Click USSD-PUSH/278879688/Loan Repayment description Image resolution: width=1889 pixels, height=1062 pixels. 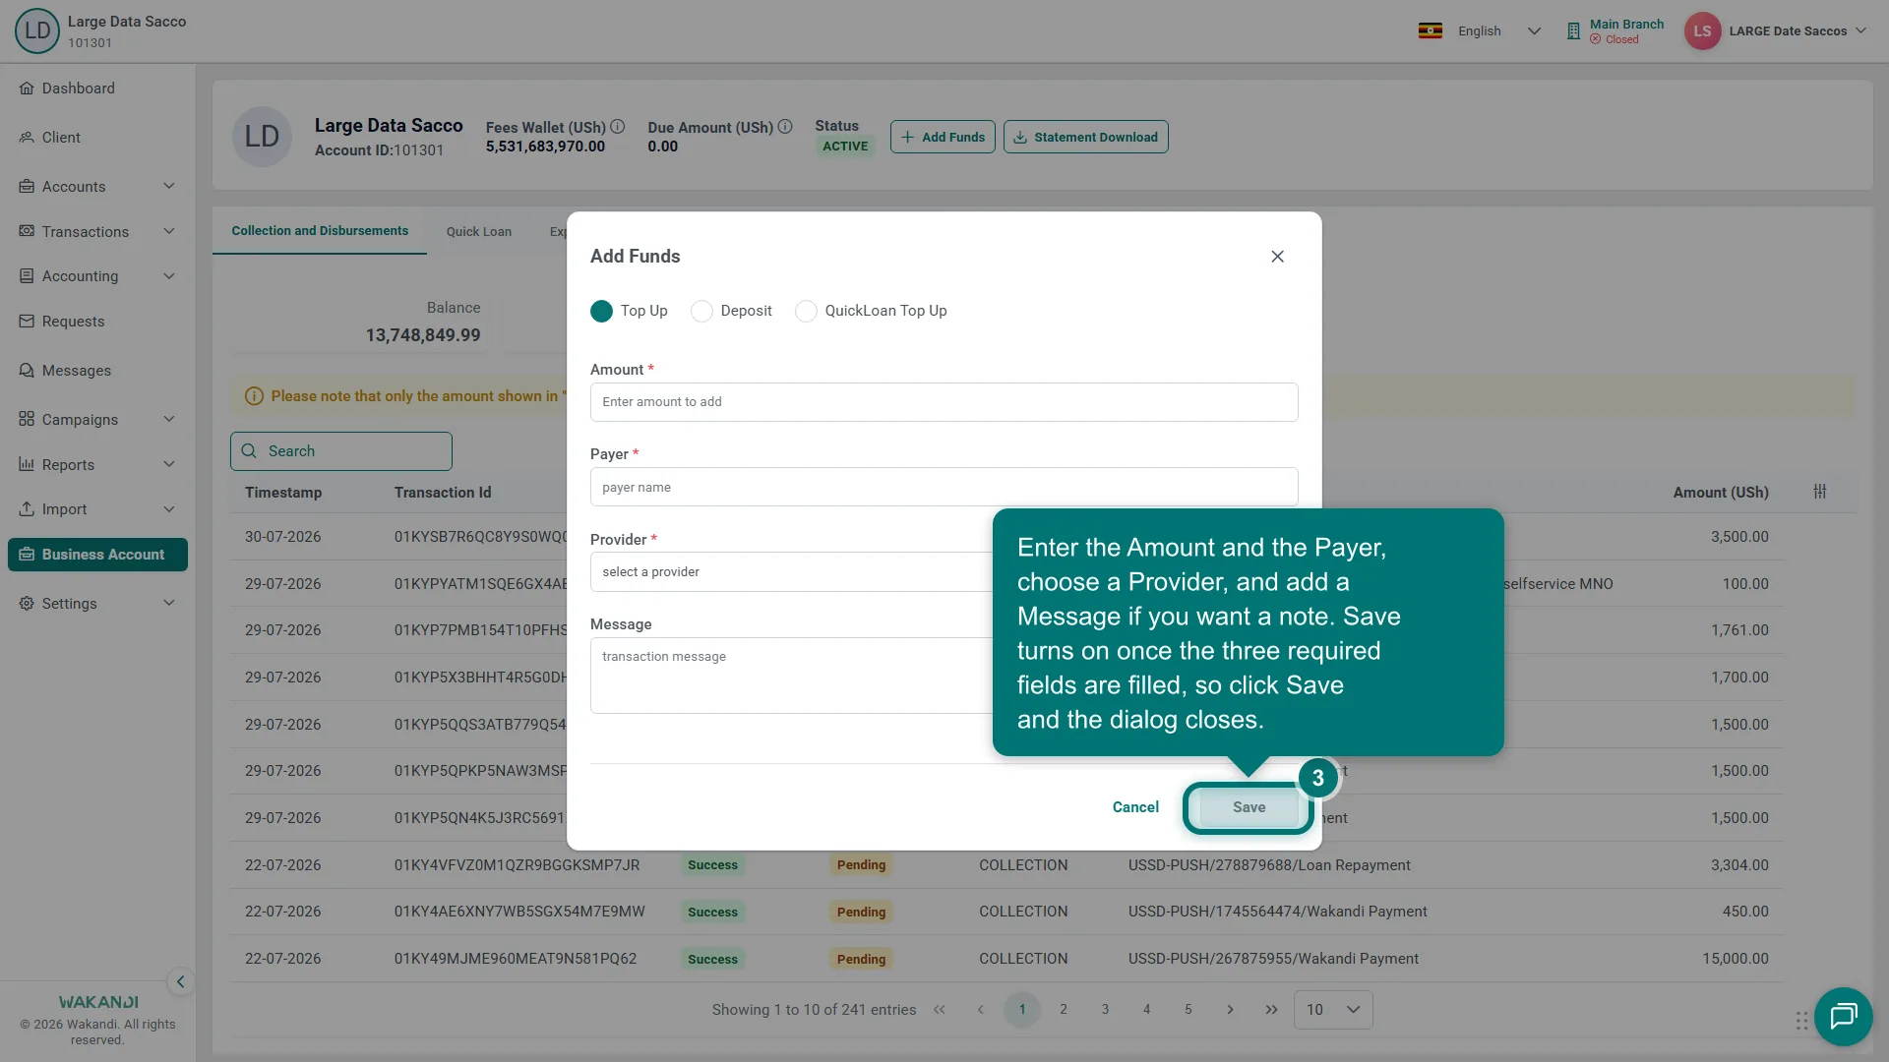pos(1269,865)
